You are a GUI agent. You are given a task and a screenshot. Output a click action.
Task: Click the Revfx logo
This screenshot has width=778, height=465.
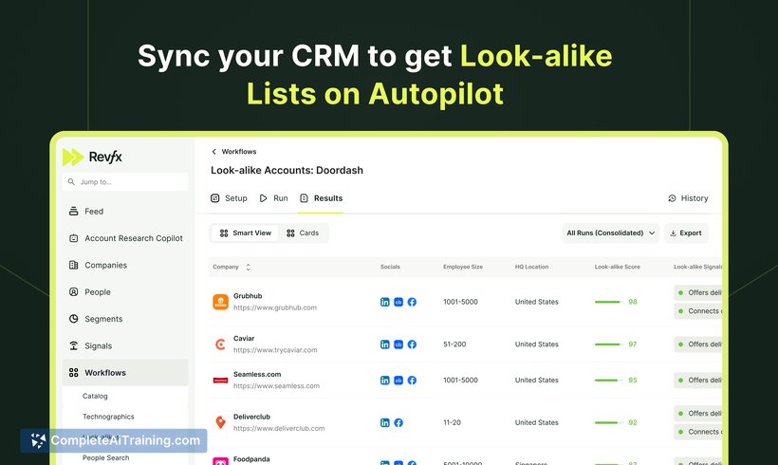pos(92,157)
